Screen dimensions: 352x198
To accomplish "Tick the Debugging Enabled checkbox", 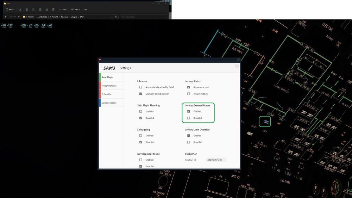I will click(140, 136).
